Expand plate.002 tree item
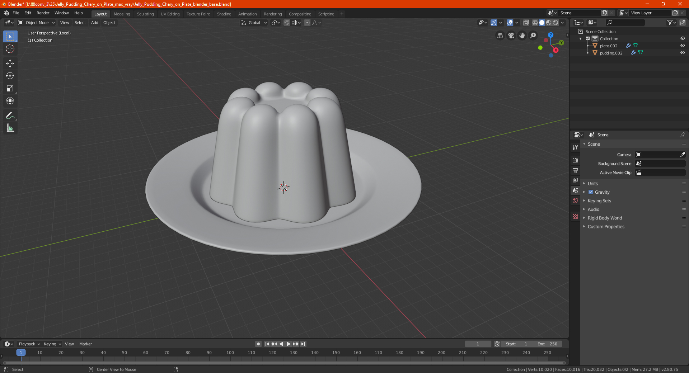The width and height of the screenshot is (689, 373). tap(588, 46)
